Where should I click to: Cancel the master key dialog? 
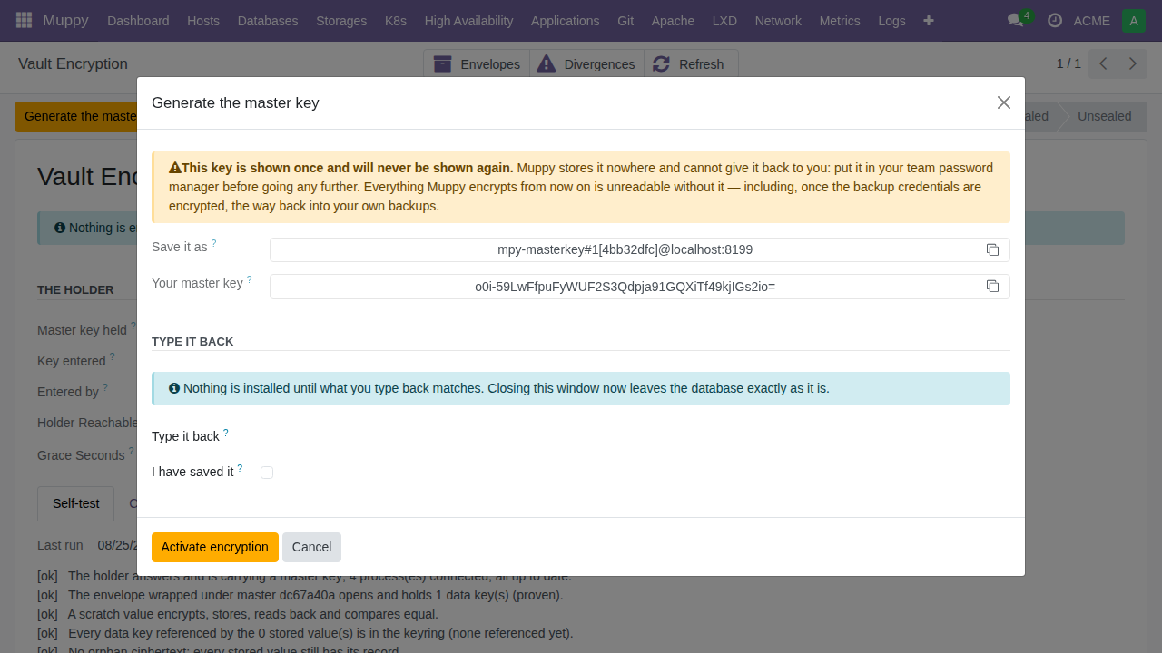[311, 547]
